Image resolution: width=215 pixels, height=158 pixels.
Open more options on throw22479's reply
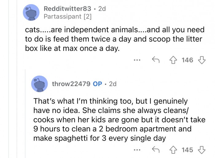(x=138, y=150)
